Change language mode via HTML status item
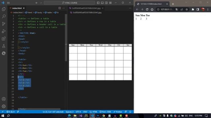 click(94, 112)
